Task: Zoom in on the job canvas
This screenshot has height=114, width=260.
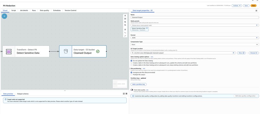Action: tap(125, 22)
